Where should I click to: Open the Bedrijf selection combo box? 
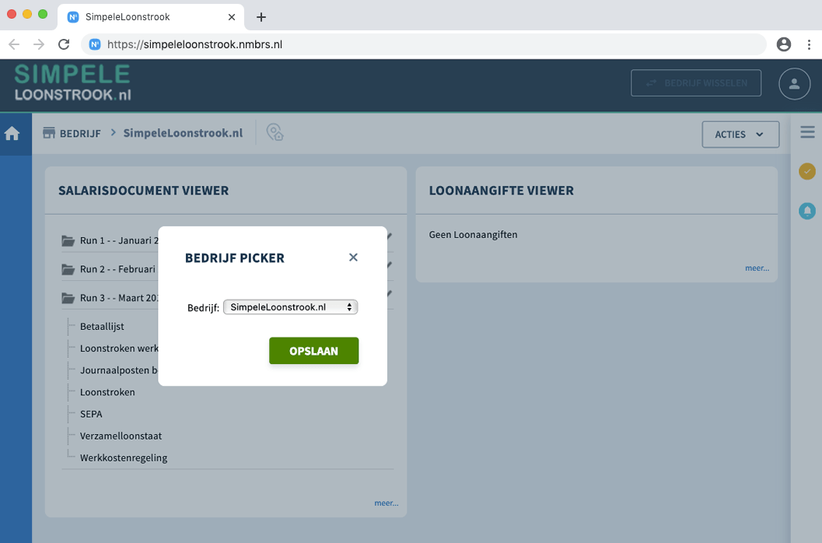pyautogui.click(x=290, y=307)
